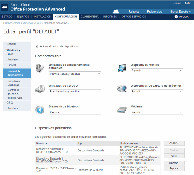The image size is (194, 175).
Task: Open Firewall in the sidebar
Action: click(x=17, y=65)
